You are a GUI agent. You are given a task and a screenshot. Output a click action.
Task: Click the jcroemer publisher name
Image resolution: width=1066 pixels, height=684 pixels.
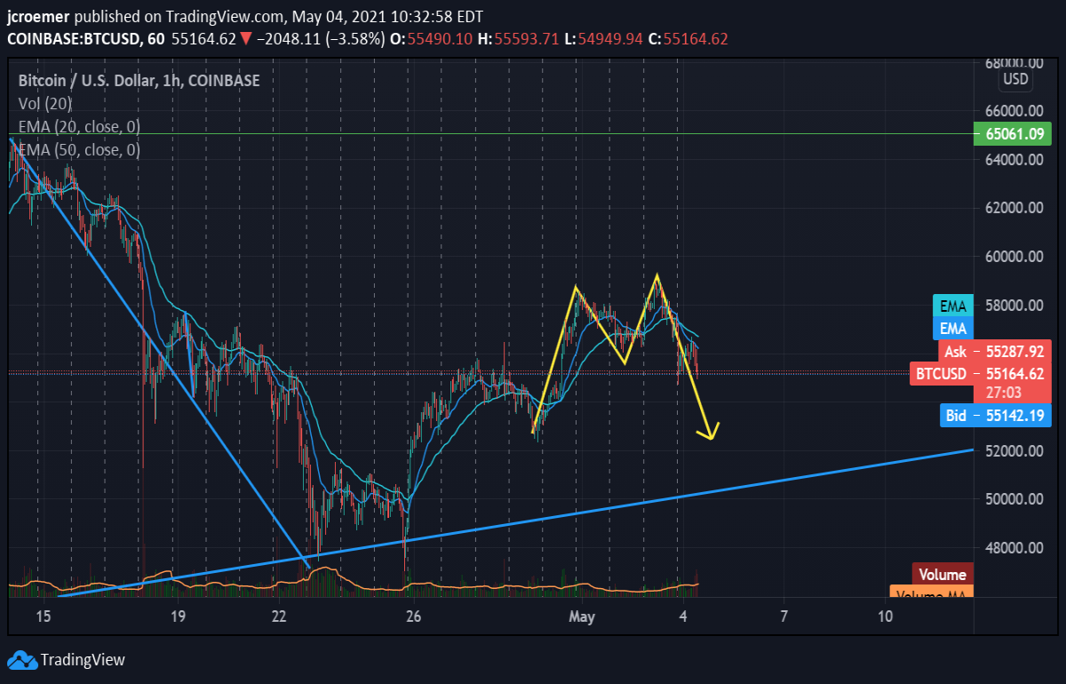click(36, 17)
